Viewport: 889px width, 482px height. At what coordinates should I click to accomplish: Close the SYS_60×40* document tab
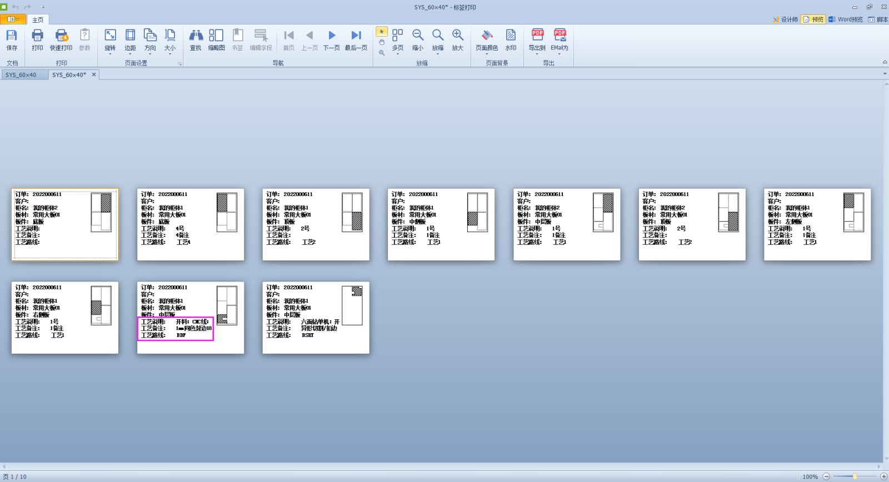[94, 74]
